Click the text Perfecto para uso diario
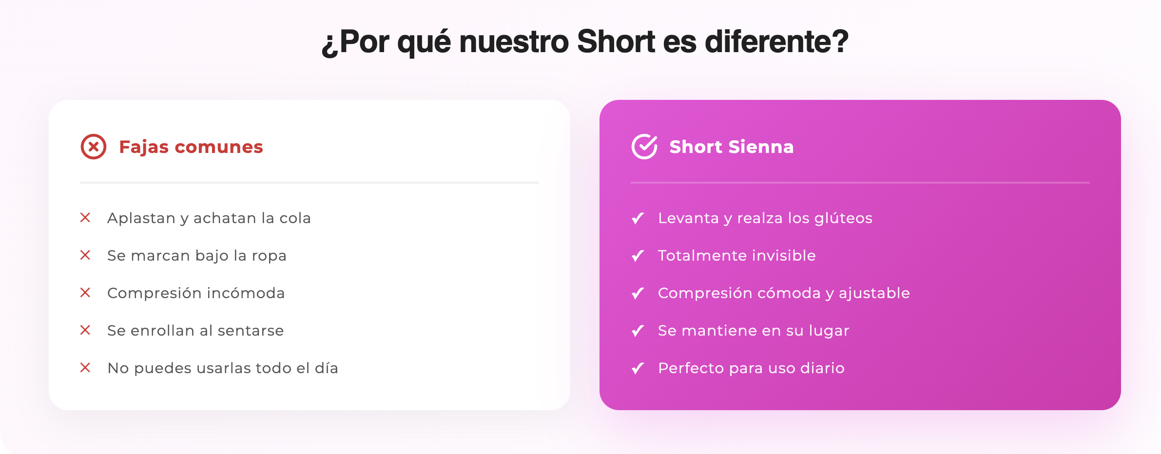 pos(751,368)
